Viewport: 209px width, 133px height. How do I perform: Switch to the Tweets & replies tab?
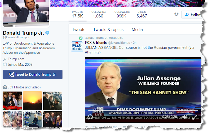pyautogui.click(x=108, y=30)
